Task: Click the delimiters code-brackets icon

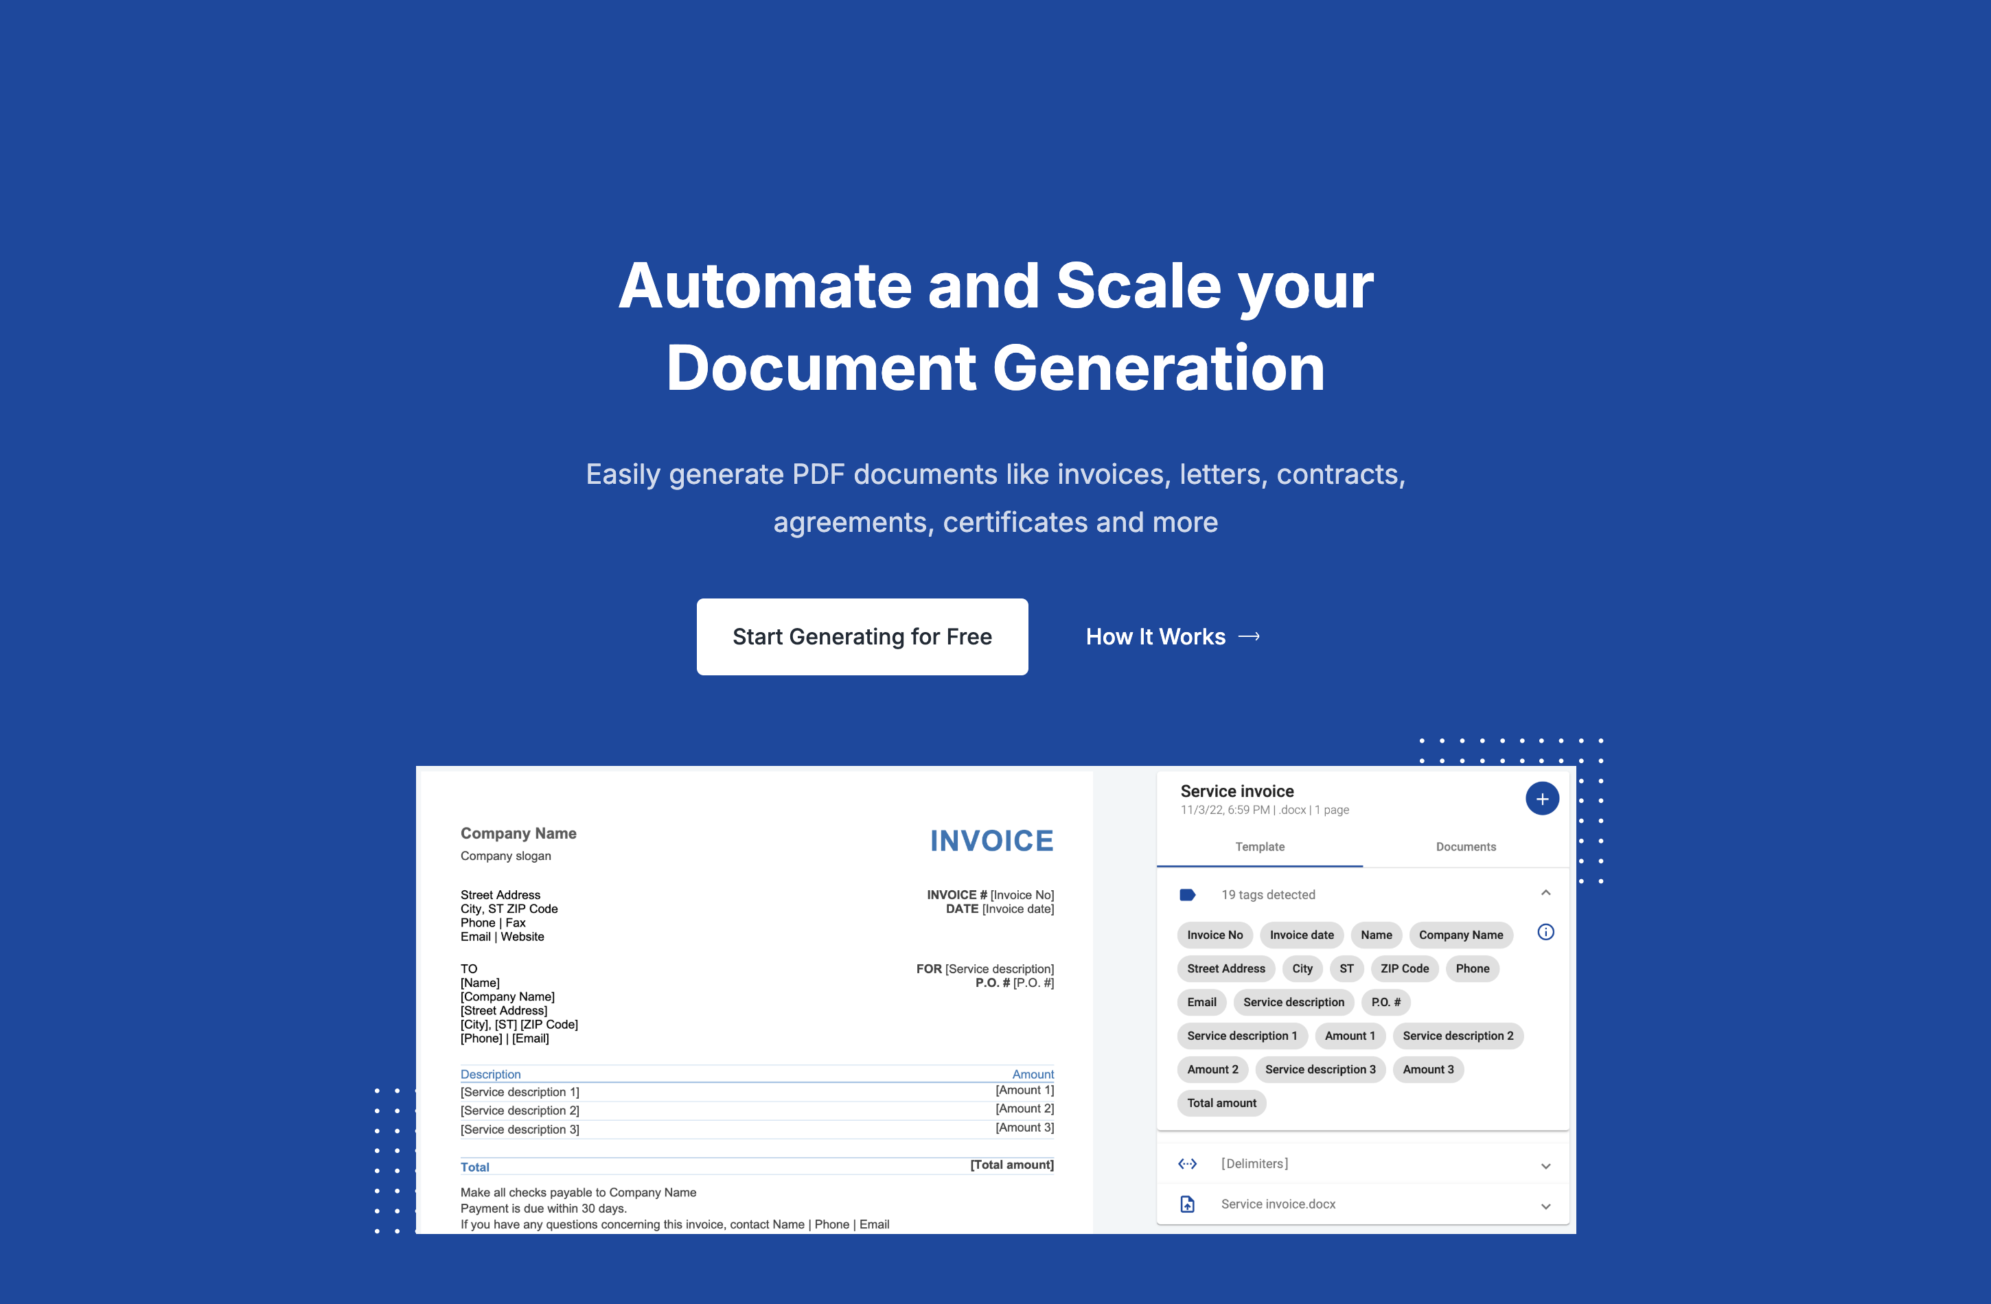Action: [1187, 1163]
